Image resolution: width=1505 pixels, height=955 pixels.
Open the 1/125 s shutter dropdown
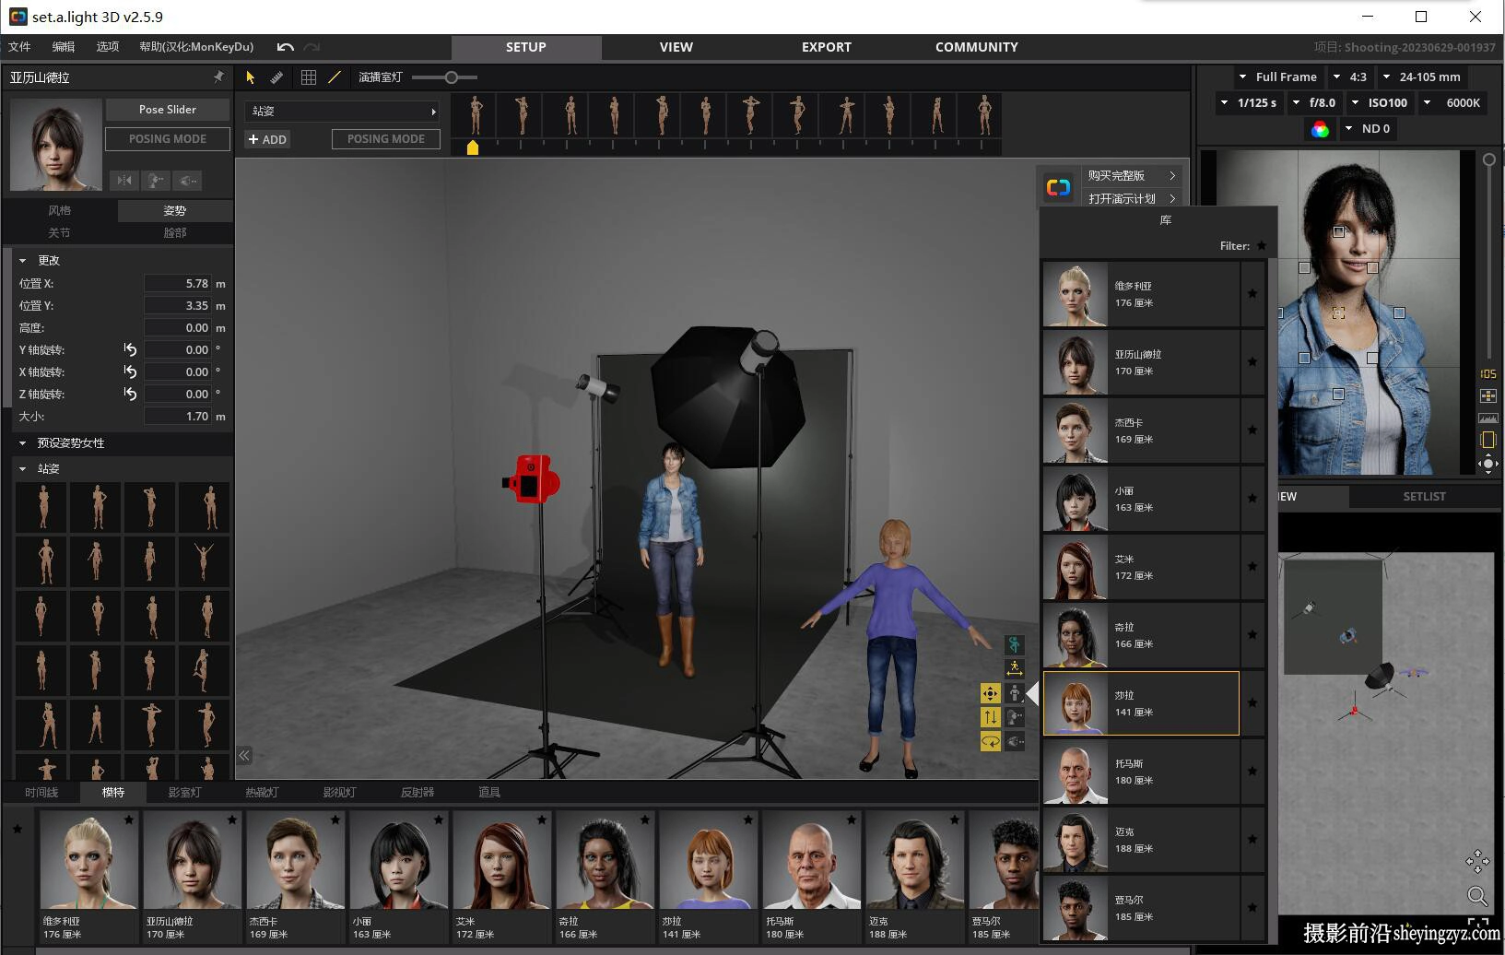[1249, 103]
